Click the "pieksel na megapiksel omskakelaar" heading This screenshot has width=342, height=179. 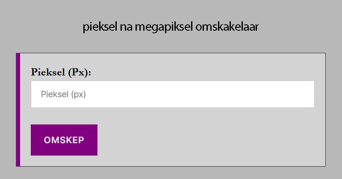[x=171, y=27]
